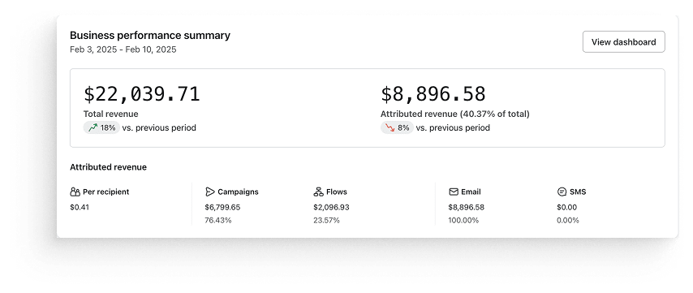This screenshot has width=693, height=293.
Task: Click the Email envelope icon
Action: click(x=453, y=192)
